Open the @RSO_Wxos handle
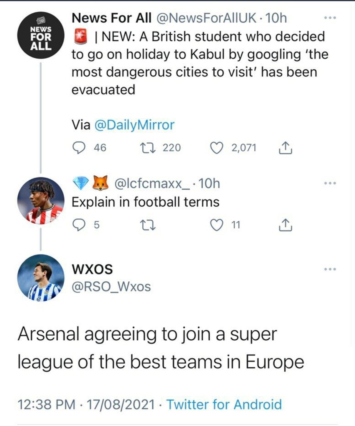The width and height of the screenshot is (355, 426). pyautogui.click(x=111, y=286)
